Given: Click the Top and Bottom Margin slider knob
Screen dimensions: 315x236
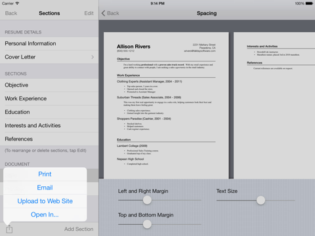Looking at the screenshot, I should click(147, 224).
